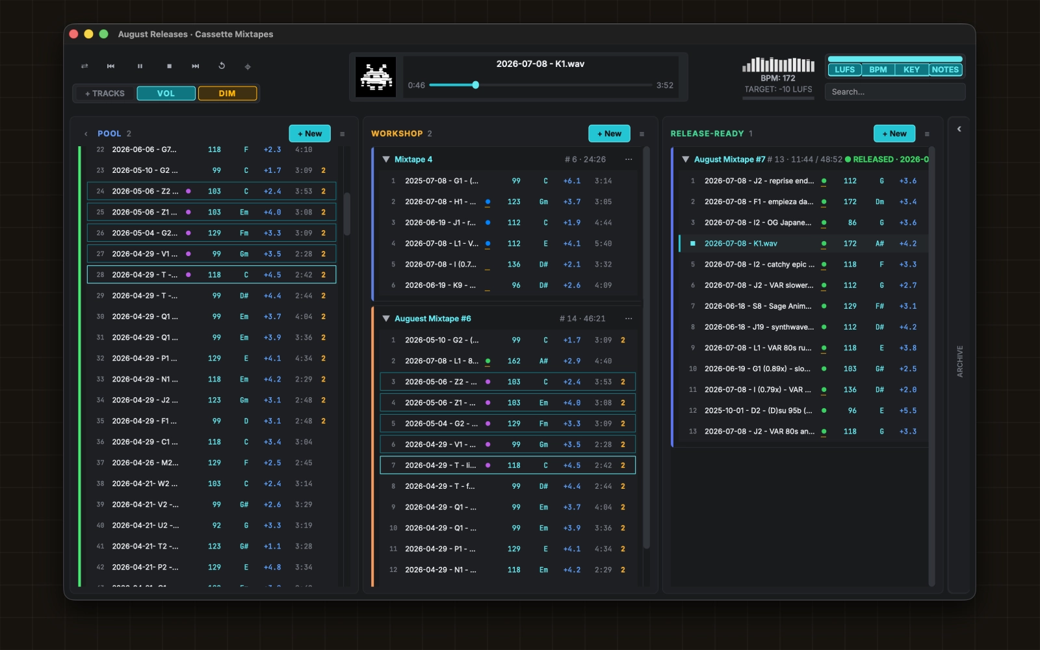Click green dot on J2 reprise end row
This screenshot has height=650, width=1040.
pyautogui.click(x=824, y=181)
